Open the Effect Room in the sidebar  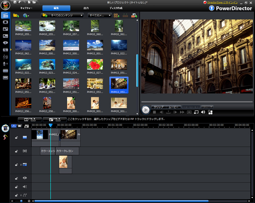tap(5, 22)
